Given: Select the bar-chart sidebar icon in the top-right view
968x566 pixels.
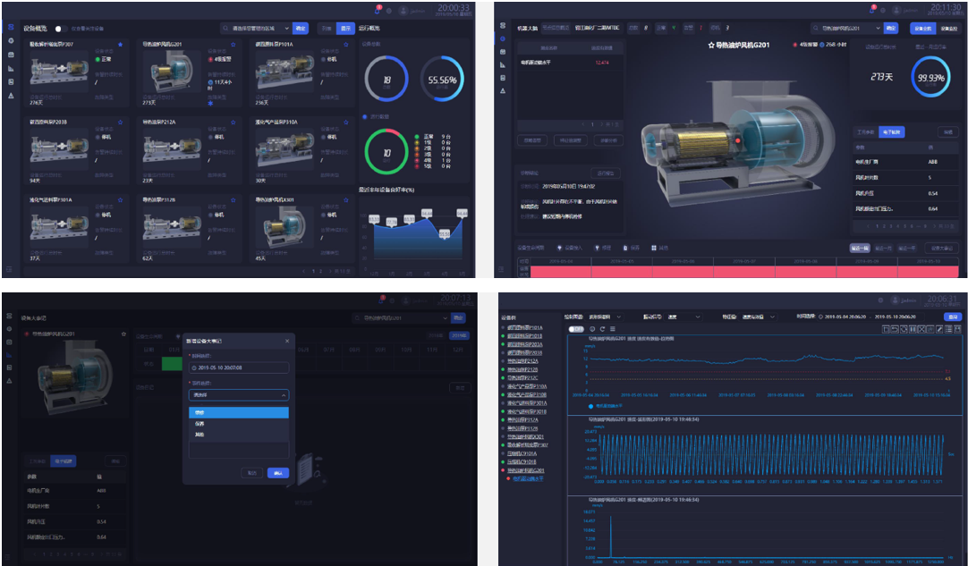Looking at the screenshot, I should [x=503, y=64].
